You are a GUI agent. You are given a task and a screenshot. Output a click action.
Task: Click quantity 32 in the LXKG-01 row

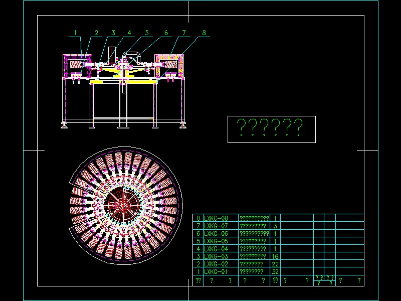click(x=275, y=271)
